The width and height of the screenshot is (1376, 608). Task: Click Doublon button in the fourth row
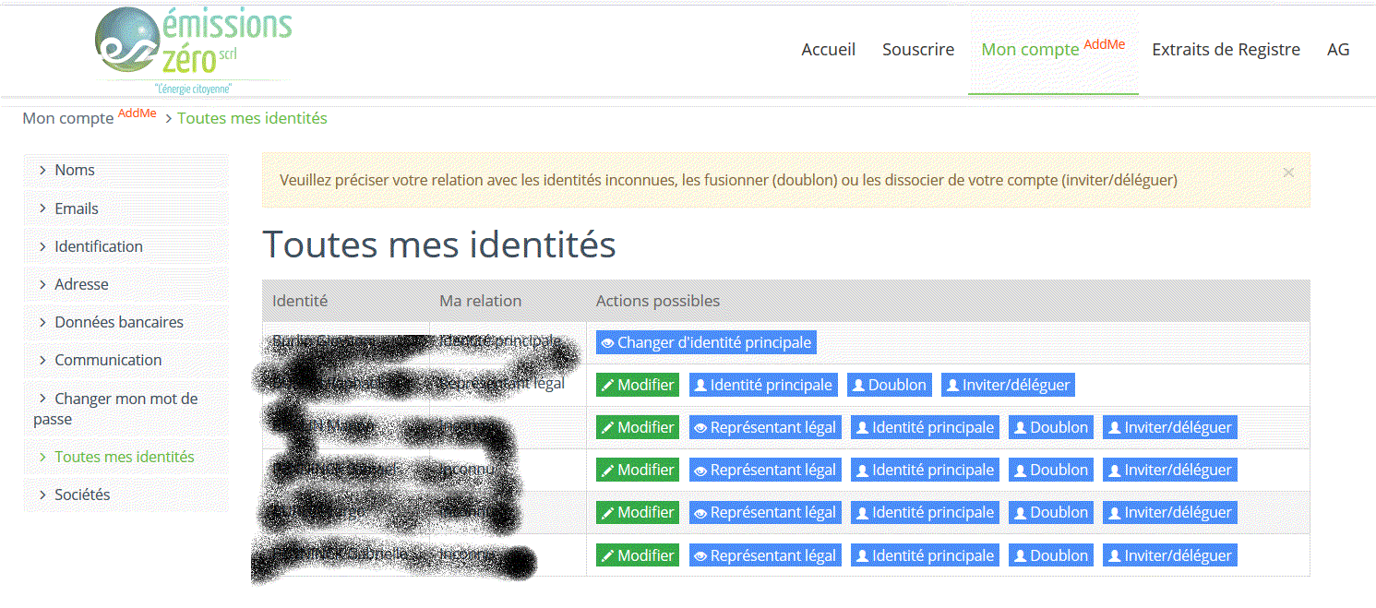(1050, 470)
